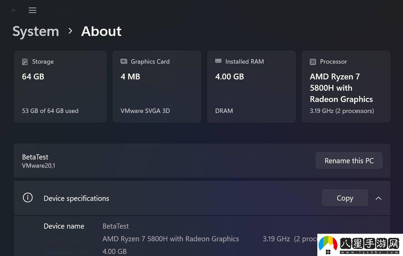The image size is (403, 256).
Task: Open the hamburger navigation menu
Action: click(32, 10)
